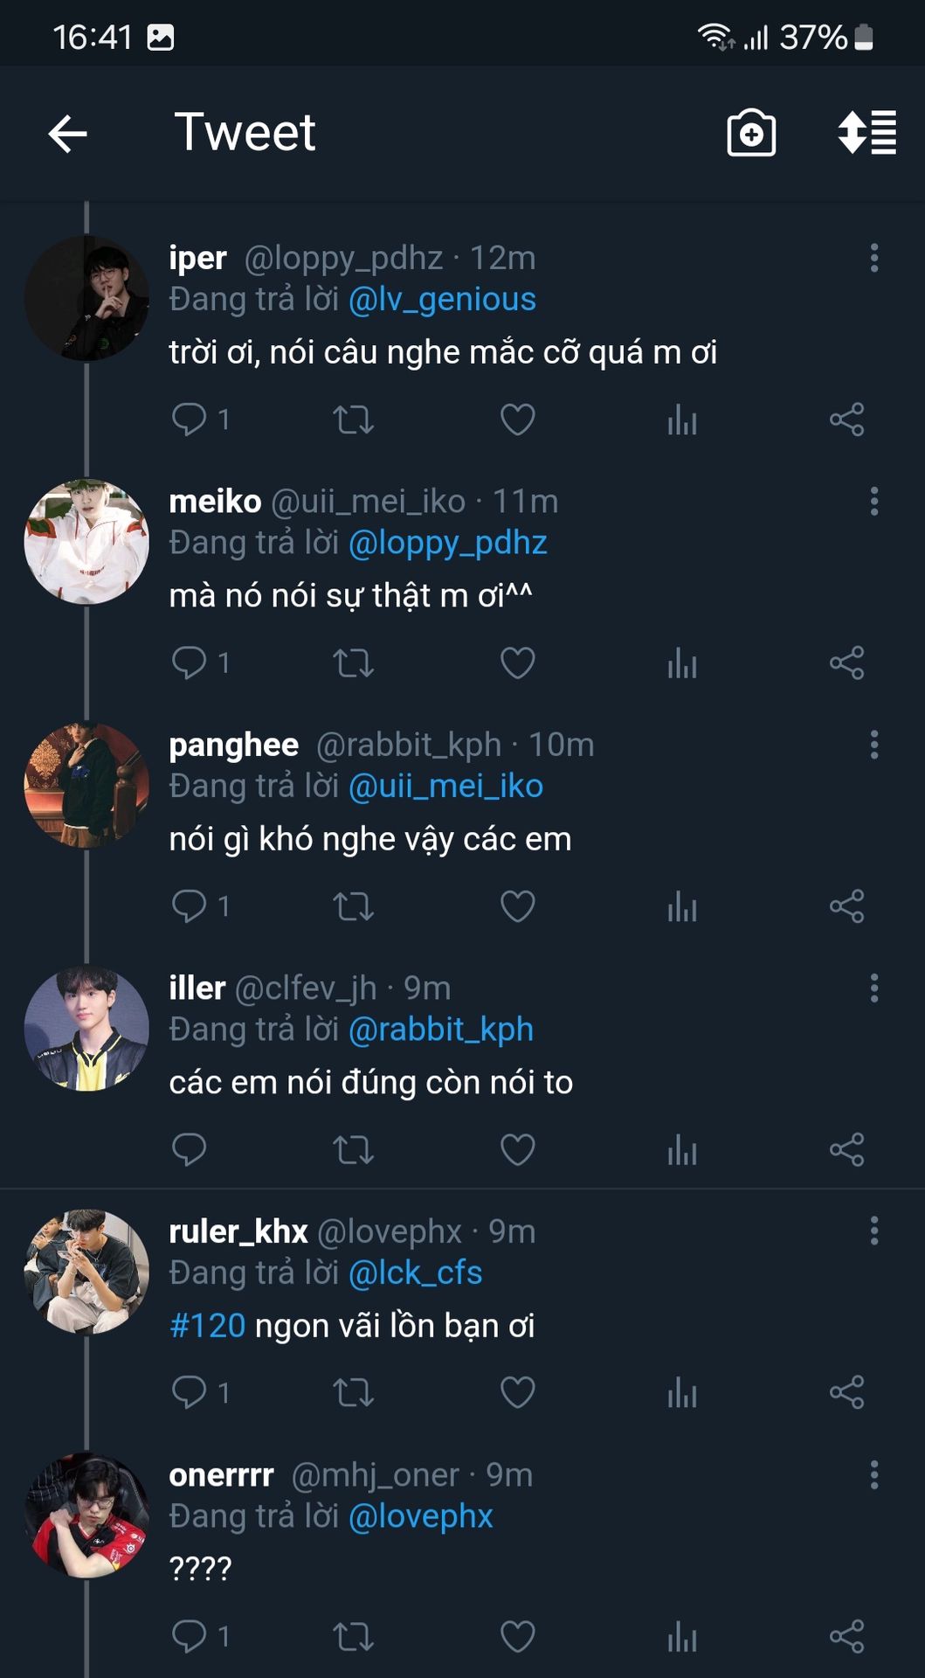This screenshot has width=925, height=1678.
Task: Tap the sort replies icon in header
Action: [x=866, y=134]
